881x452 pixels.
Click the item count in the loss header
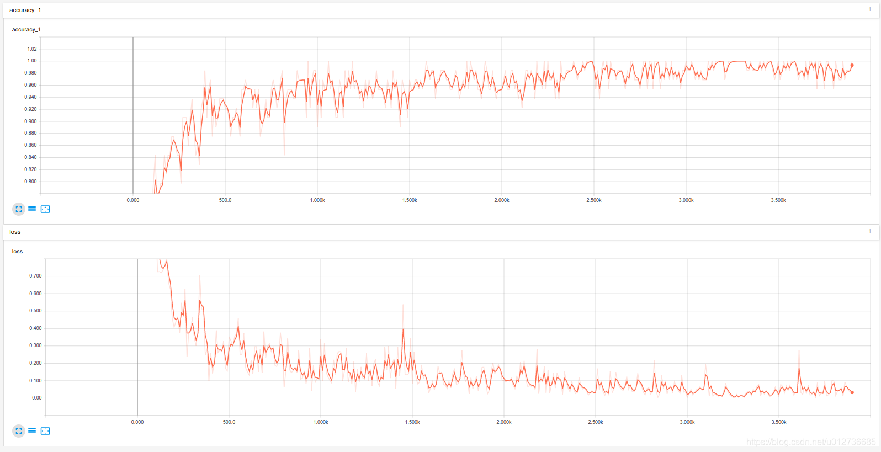[870, 231]
